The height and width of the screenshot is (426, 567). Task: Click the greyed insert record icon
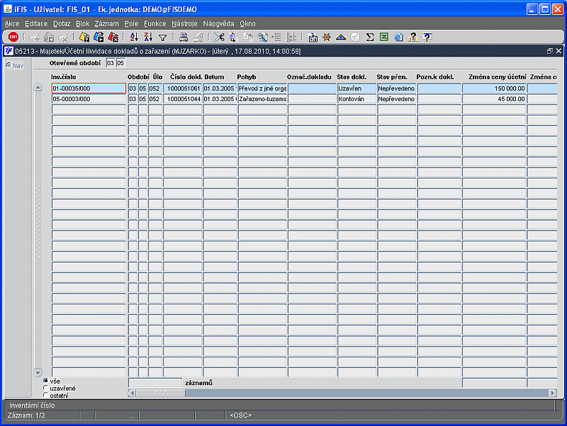34,38
